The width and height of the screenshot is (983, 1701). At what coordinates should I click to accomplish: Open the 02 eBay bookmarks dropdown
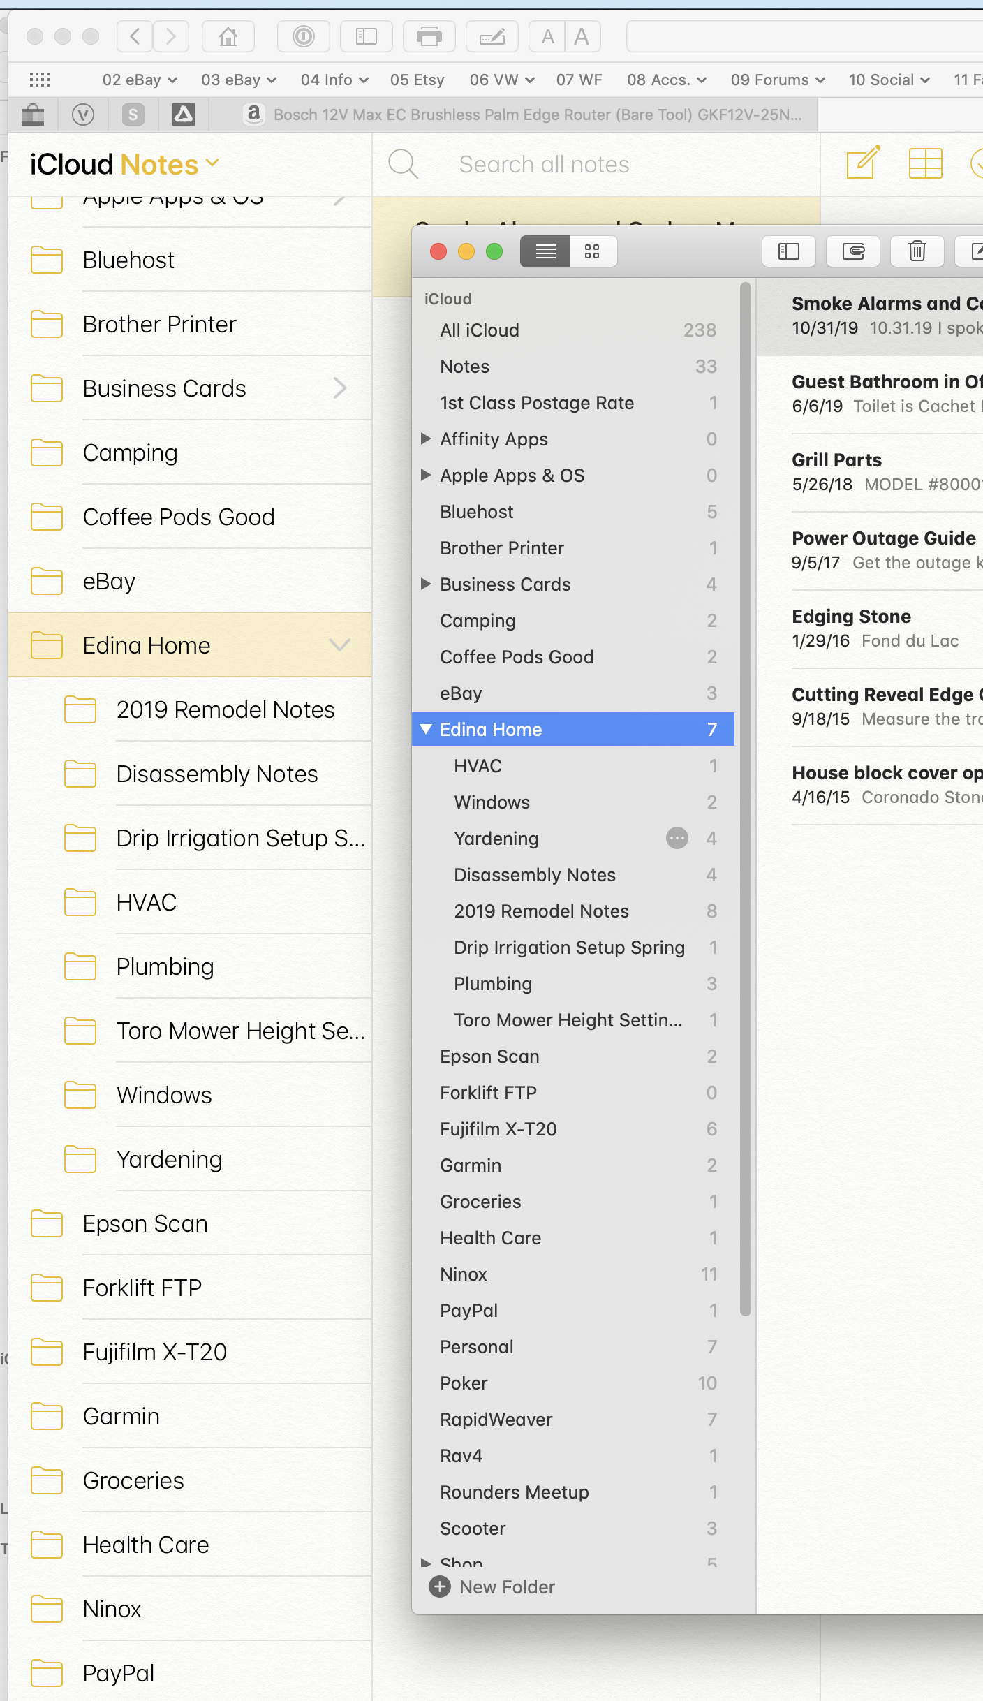click(140, 80)
